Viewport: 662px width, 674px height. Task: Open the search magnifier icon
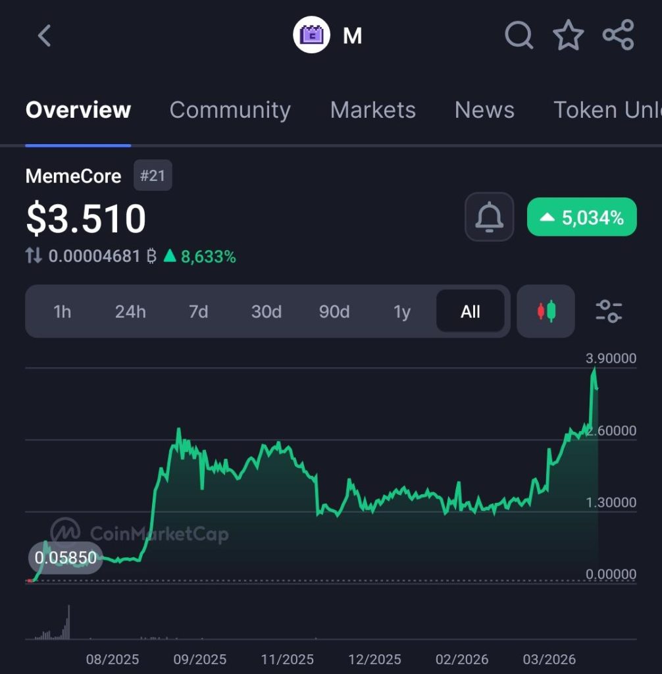click(x=519, y=36)
